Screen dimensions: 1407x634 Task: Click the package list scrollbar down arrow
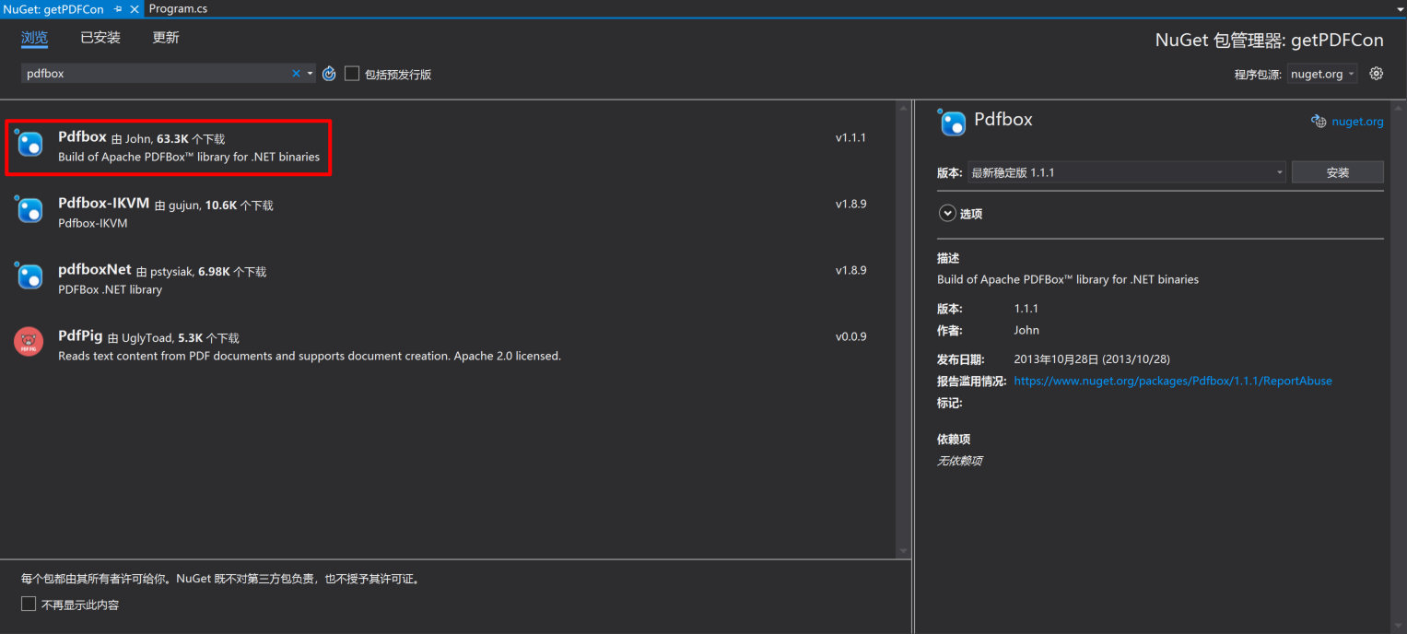tap(903, 550)
